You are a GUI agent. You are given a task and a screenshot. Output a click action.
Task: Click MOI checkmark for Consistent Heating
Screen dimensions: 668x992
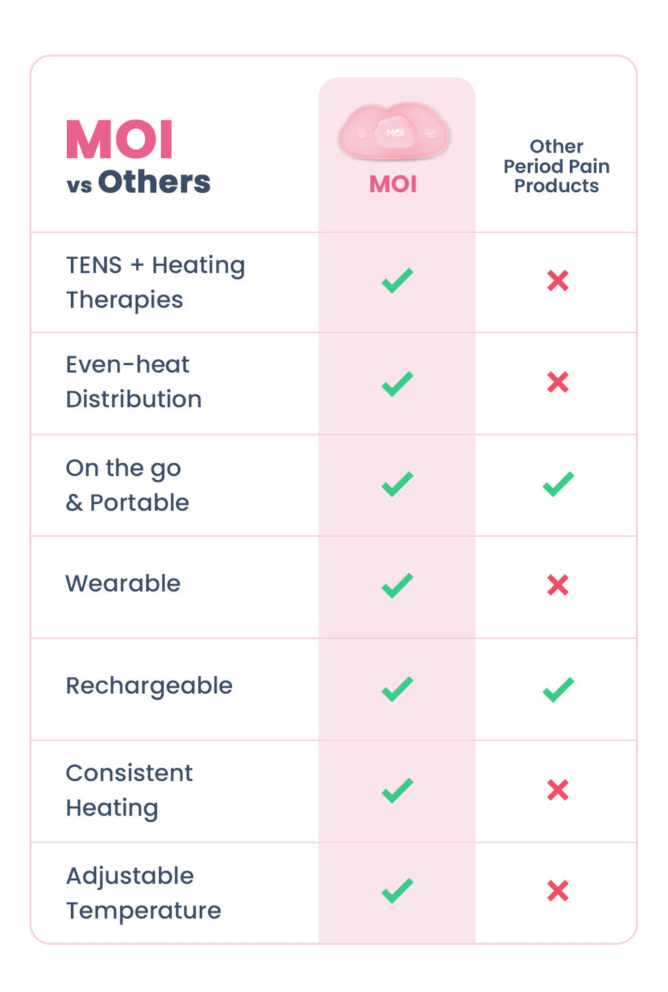click(x=397, y=790)
